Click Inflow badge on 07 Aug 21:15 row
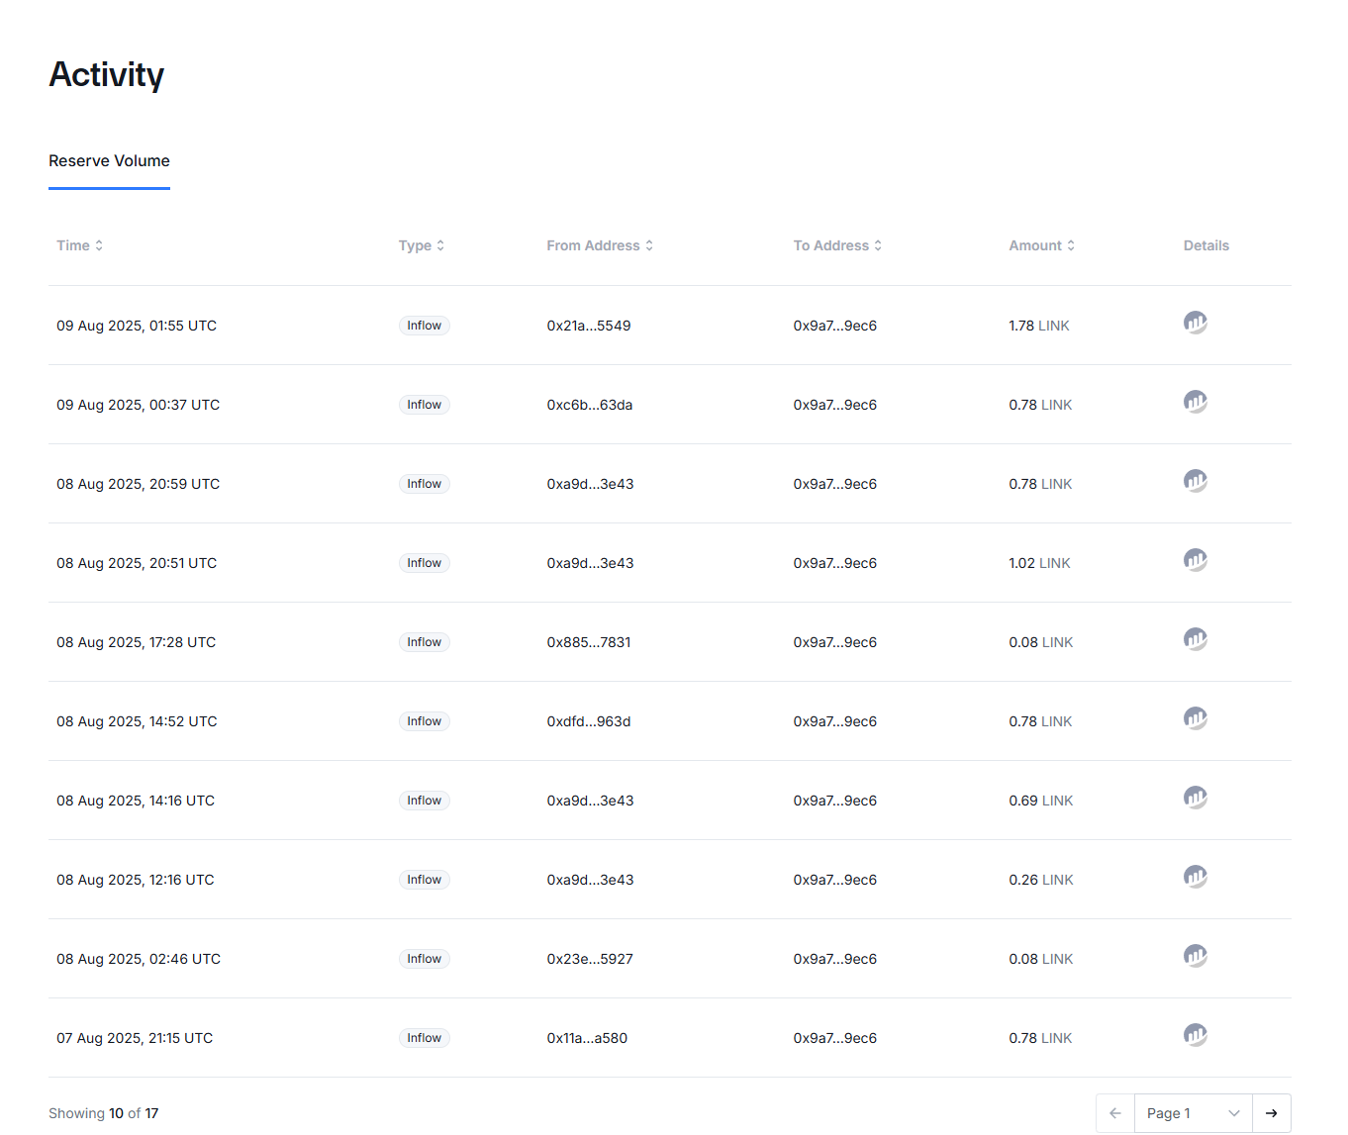Viewport: 1348px width, 1135px height. [x=425, y=1038]
